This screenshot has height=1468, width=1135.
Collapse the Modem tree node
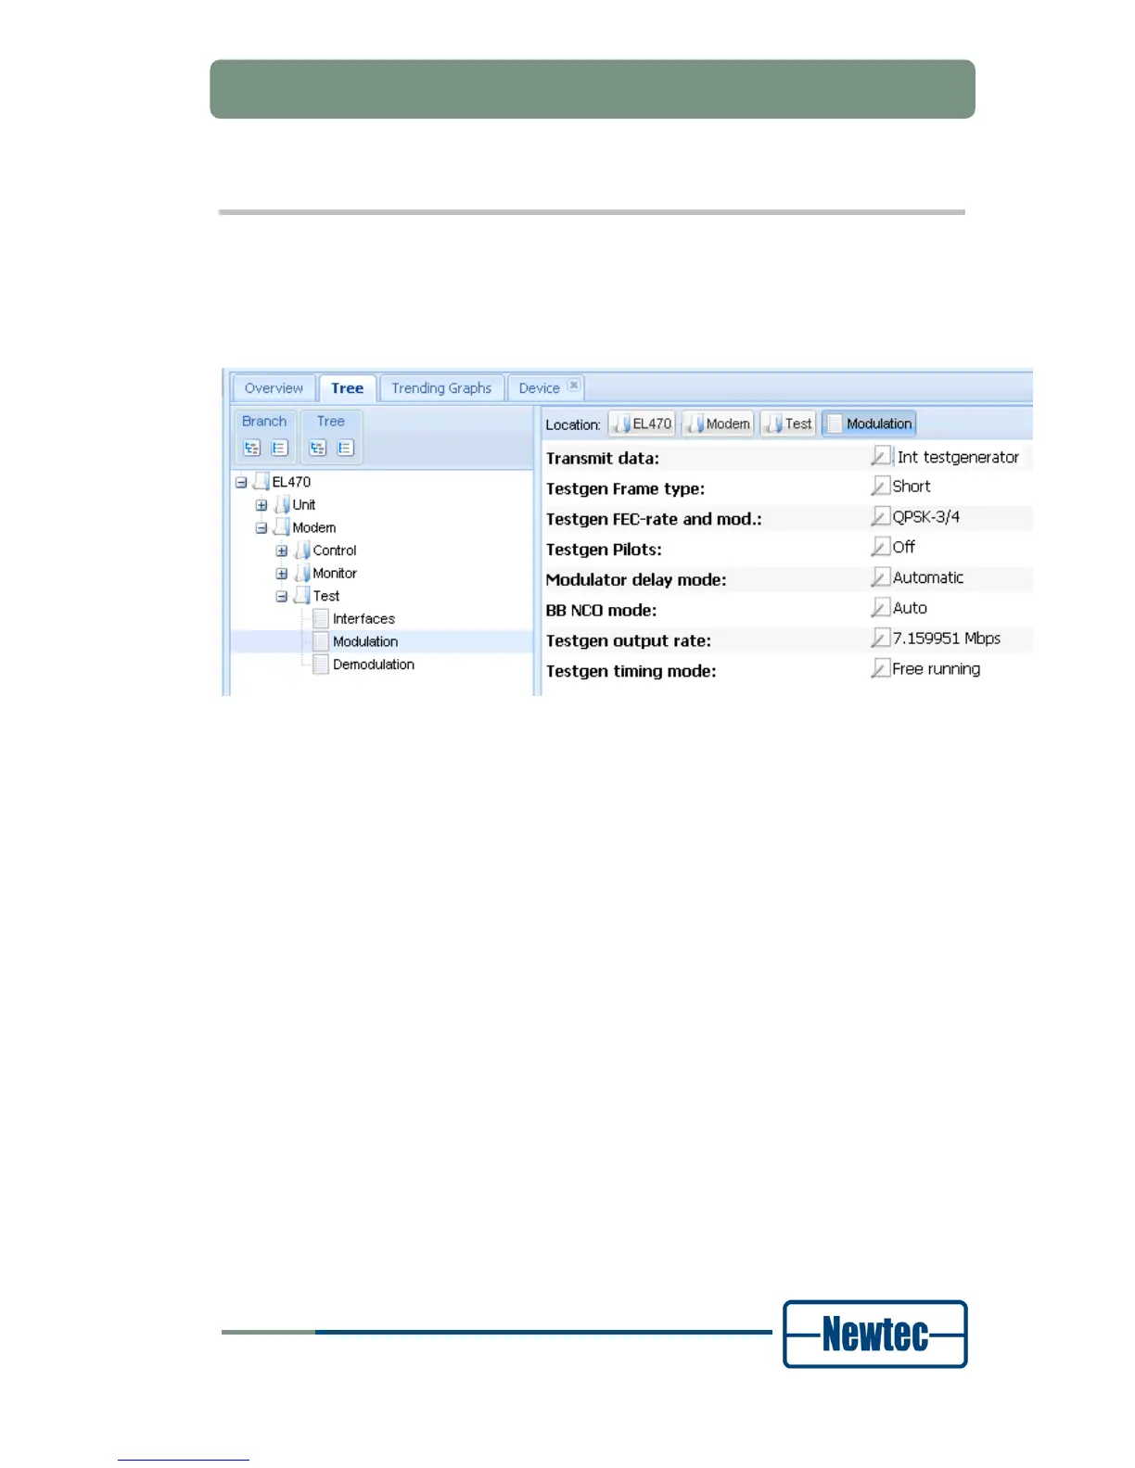(x=261, y=527)
